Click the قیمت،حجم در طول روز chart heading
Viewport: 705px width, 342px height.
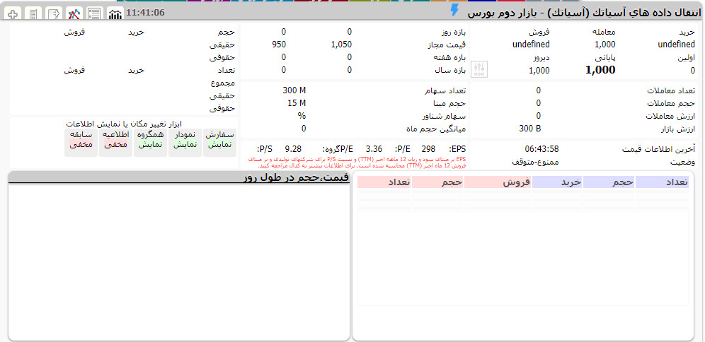pyautogui.click(x=295, y=177)
